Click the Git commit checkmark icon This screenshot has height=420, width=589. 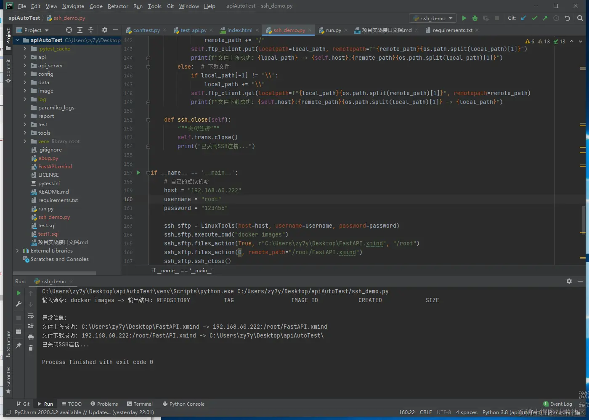pos(534,18)
